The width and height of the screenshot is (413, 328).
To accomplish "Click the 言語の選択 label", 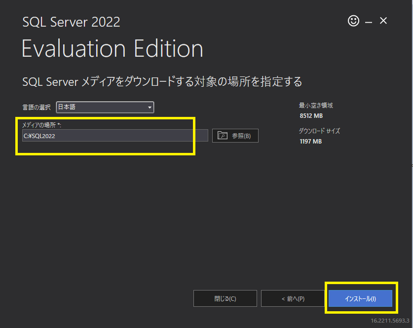I will 37,108.
